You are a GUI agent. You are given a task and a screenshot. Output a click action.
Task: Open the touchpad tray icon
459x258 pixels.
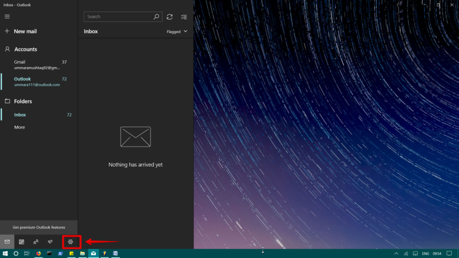tap(416, 254)
